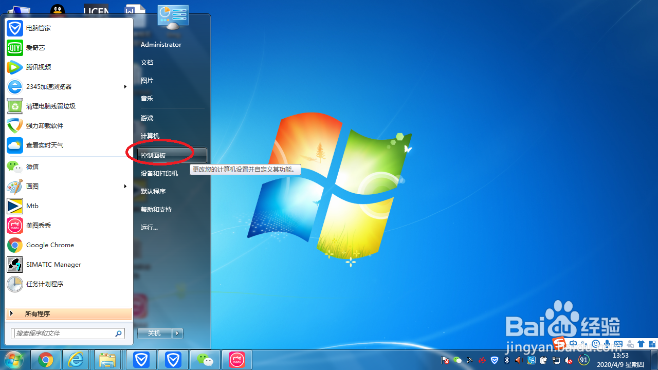The height and width of the screenshot is (370, 658).
Task: Click the Windows Start orb
Action: [x=14, y=360]
